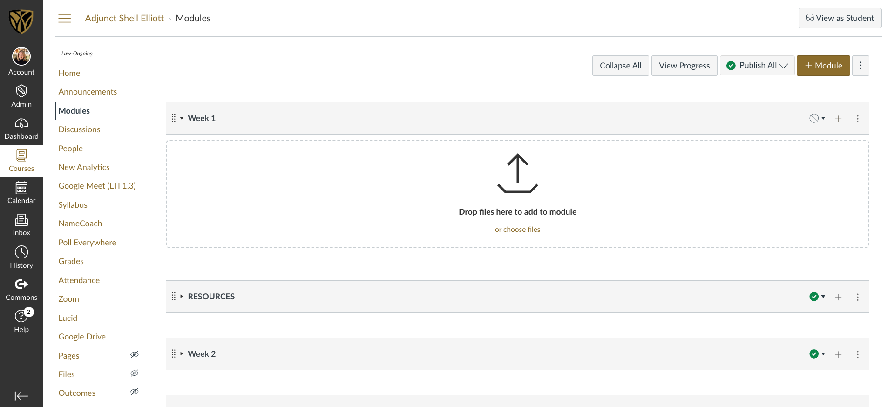Open the Inbox icon
The image size is (894, 407).
point(21,220)
